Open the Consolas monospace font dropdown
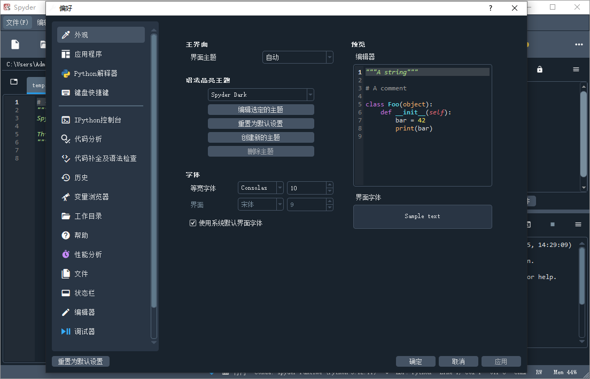 (x=260, y=188)
